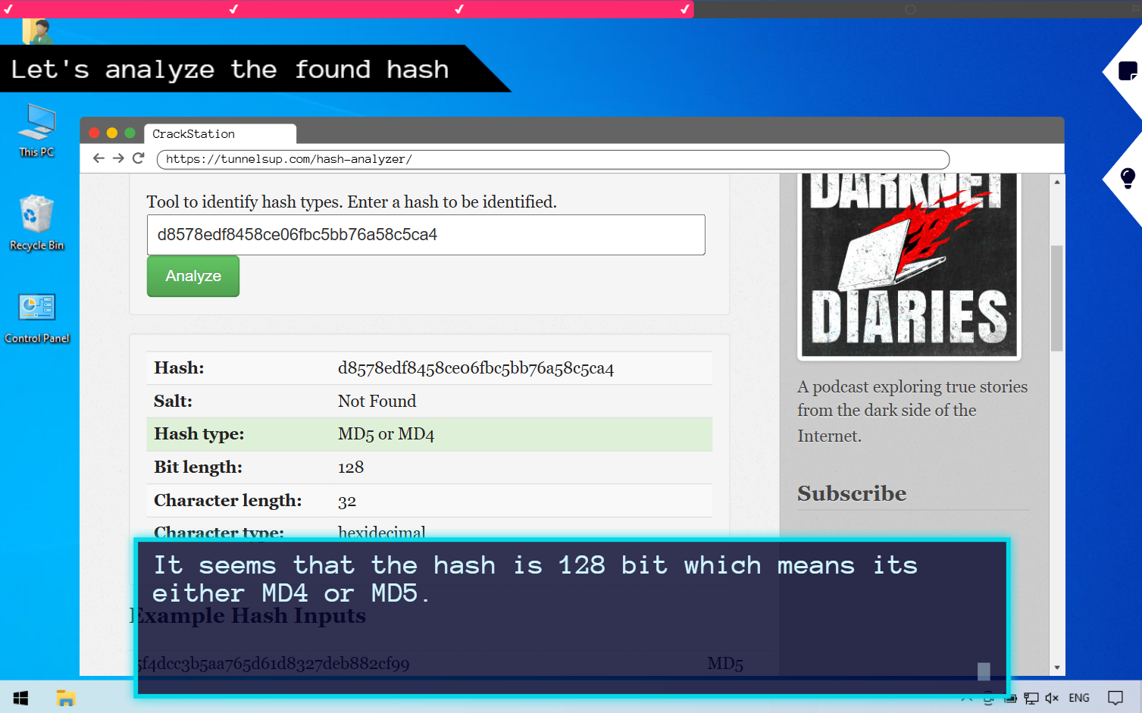The height and width of the screenshot is (713, 1142).
Task: Click the Analyze button
Action: [193, 276]
